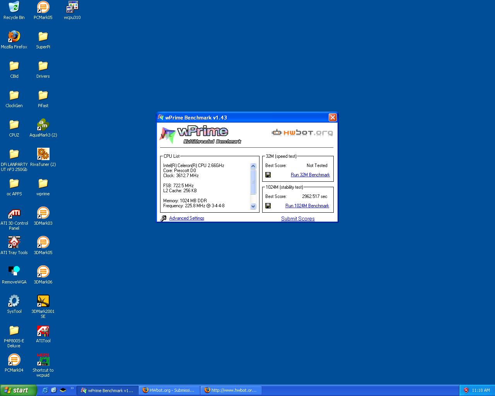
Task: Close the wPrime Benchmark window
Action: 333,118
